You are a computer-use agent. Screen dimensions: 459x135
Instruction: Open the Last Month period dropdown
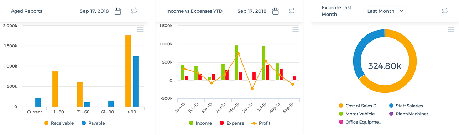[385, 11]
